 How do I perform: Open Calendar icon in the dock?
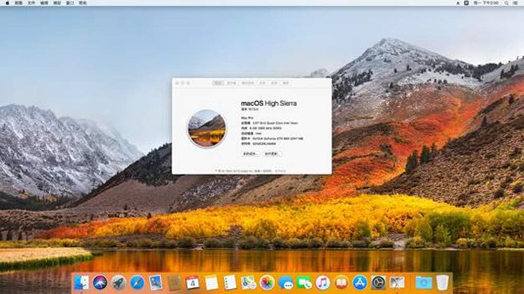coord(192,282)
